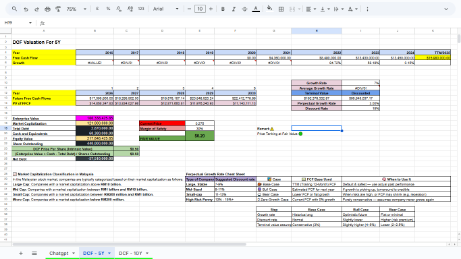Image resolution: width=461 pixels, height=259 pixels.
Task: Click the Redo icon in the toolbar
Action: pyautogui.click(x=36, y=9)
